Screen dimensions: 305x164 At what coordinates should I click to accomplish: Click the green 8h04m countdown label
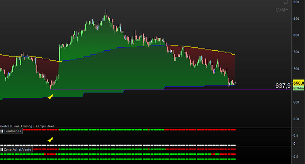[298, 88]
